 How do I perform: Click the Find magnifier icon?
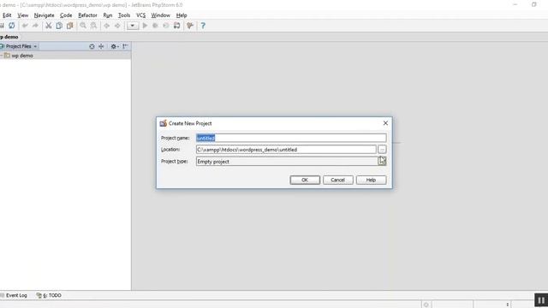pyautogui.click(x=83, y=26)
